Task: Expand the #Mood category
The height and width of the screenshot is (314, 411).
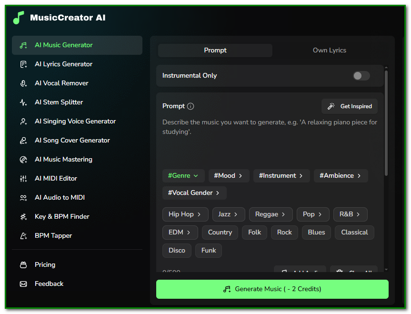Action: click(x=229, y=175)
